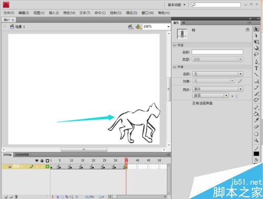The height and width of the screenshot is (199, 263).
Task: Click the Delete layer trash icon
Action: pos(16,196)
